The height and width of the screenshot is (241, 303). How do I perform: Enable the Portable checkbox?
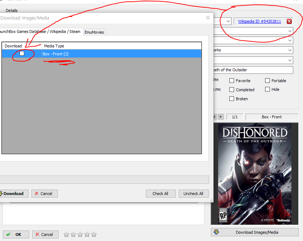tap(267, 81)
